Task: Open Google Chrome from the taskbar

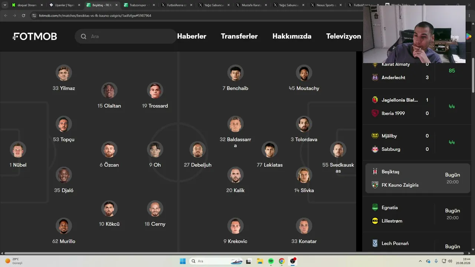Action: 282,261
